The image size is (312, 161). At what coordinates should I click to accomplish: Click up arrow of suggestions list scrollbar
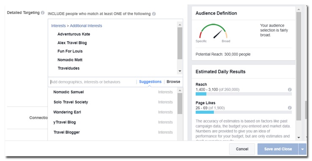180,91
